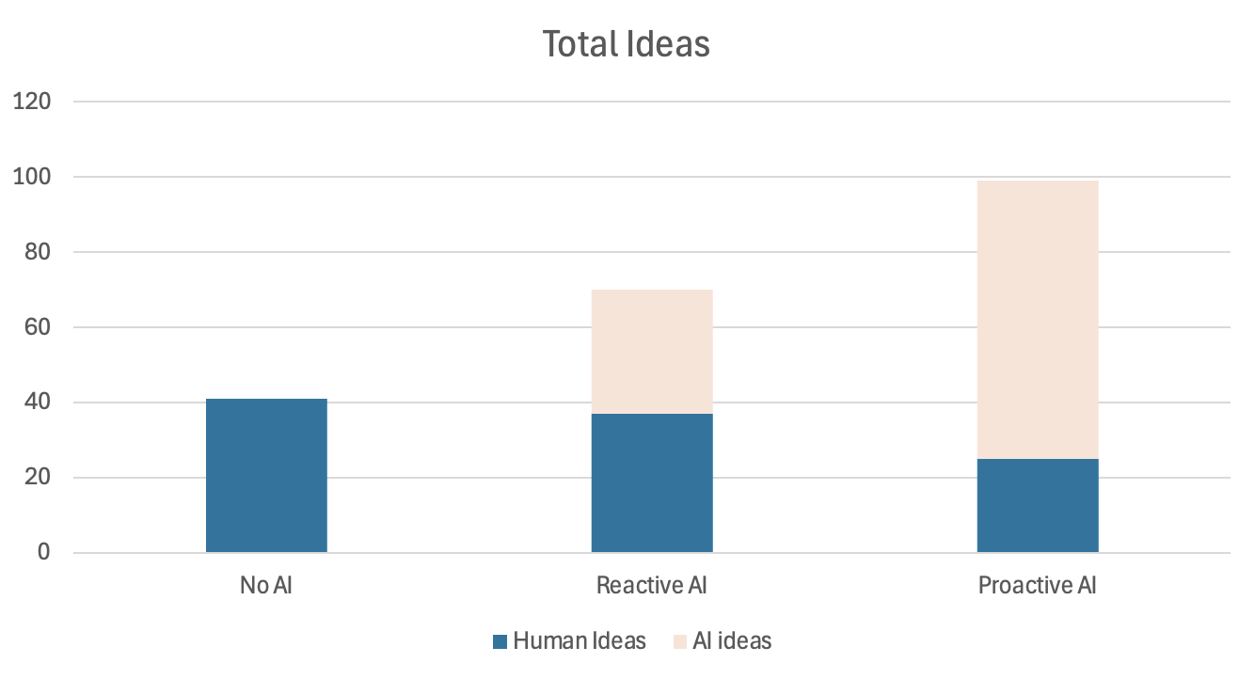Select the beige AI ideas legend swatch
Viewport: 1255px width, 679px height.
pos(680,642)
